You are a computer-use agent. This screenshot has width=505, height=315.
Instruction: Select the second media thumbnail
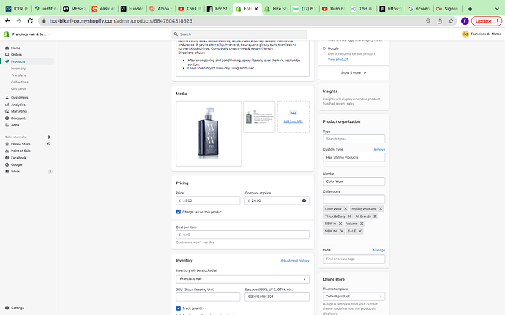click(259, 117)
